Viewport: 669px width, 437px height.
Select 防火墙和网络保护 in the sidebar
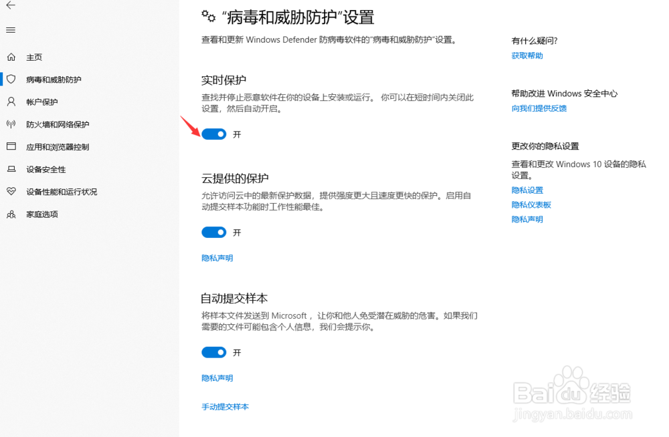pyautogui.click(x=58, y=124)
